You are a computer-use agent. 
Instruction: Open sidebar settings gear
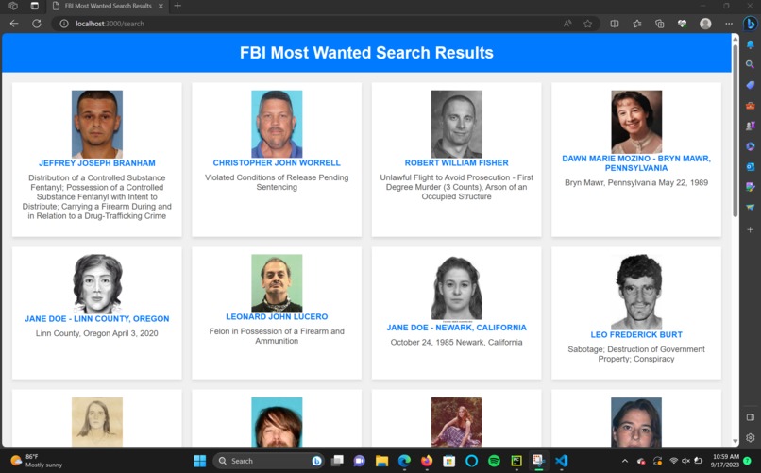pyautogui.click(x=751, y=437)
